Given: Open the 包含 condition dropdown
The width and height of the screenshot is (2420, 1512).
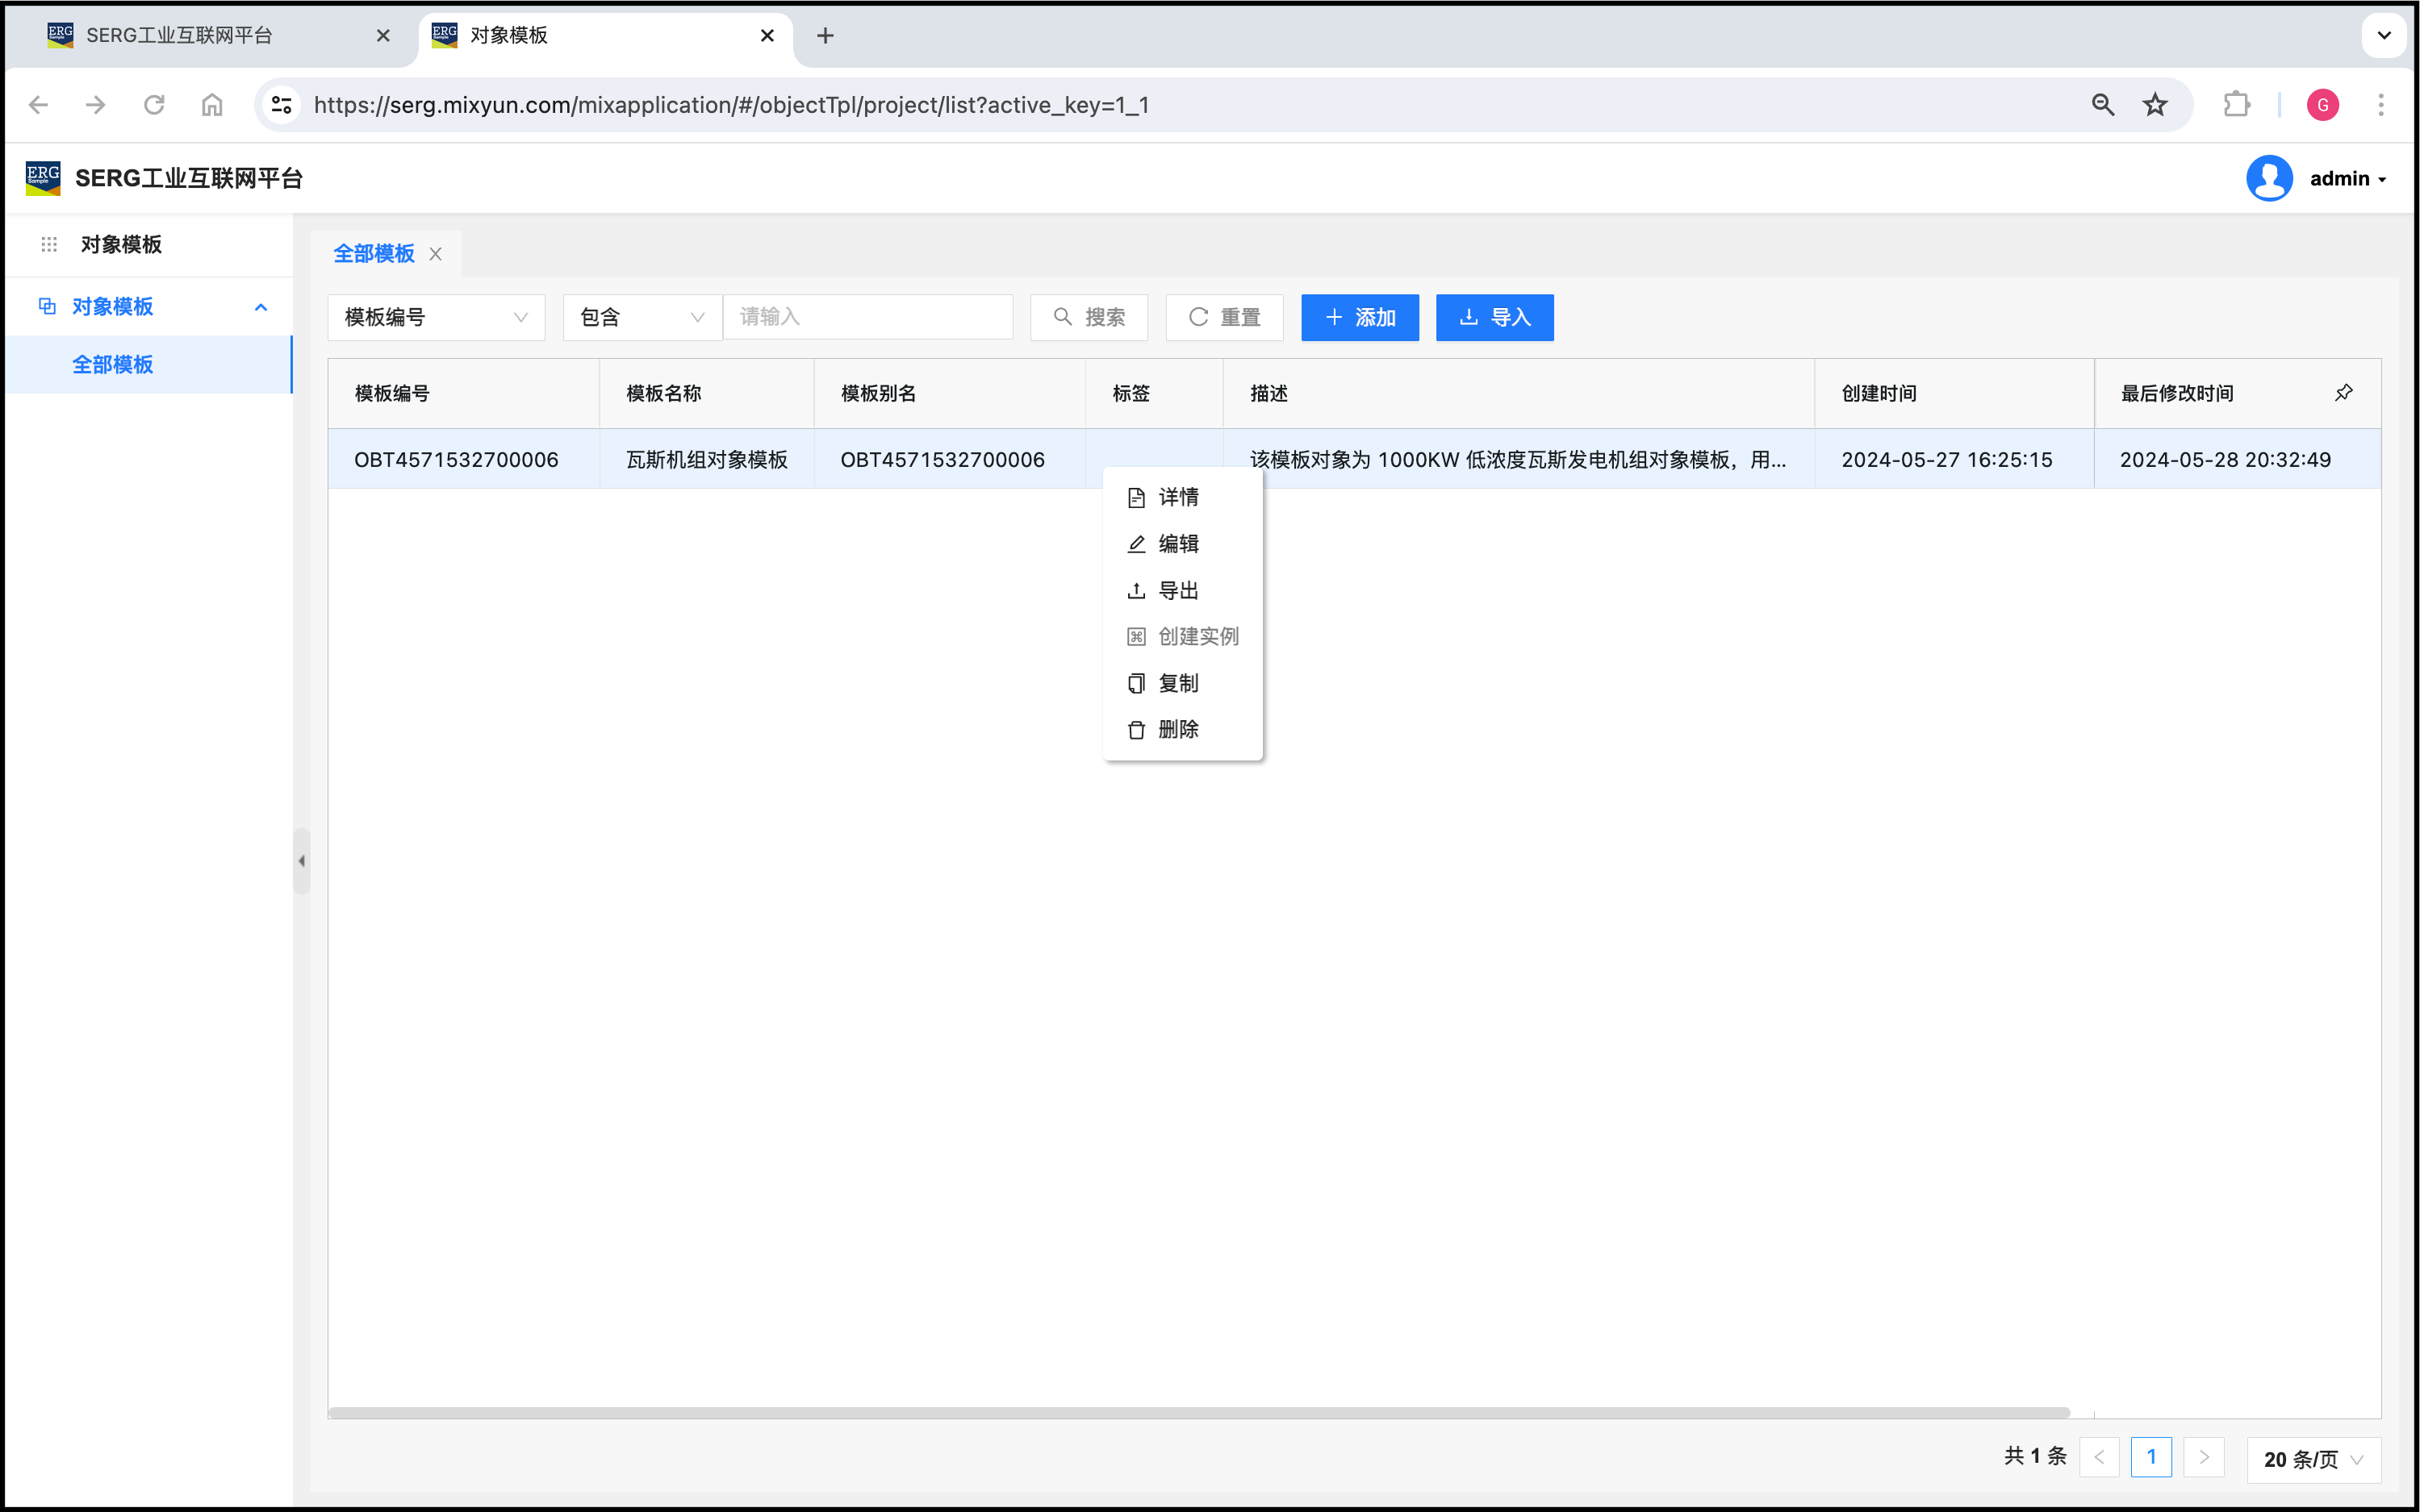Looking at the screenshot, I should [x=642, y=318].
